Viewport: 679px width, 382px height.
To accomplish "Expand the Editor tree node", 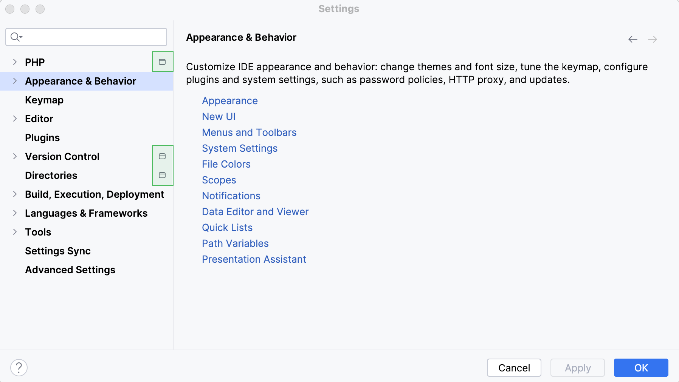I will click(x=15, y=119).
